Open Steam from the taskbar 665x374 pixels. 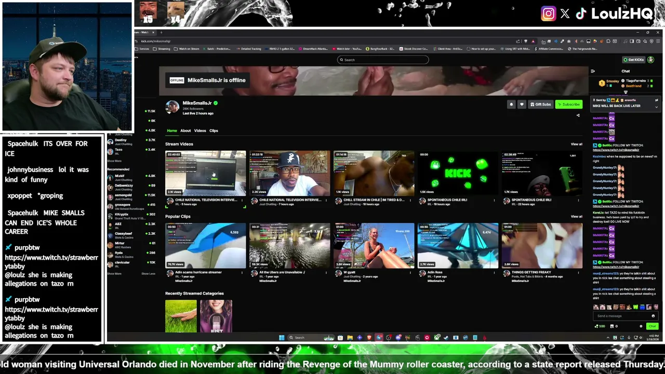[x=446, y=338]
